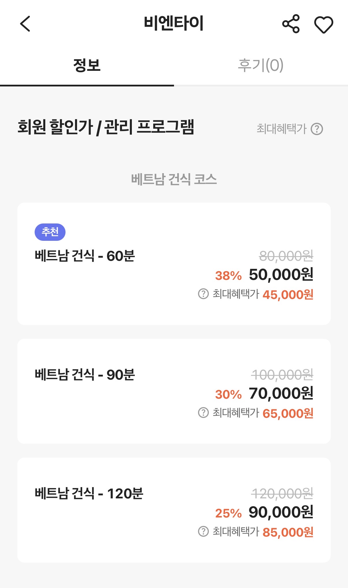Open the 최대혜택가 header link text

[281, 129]
